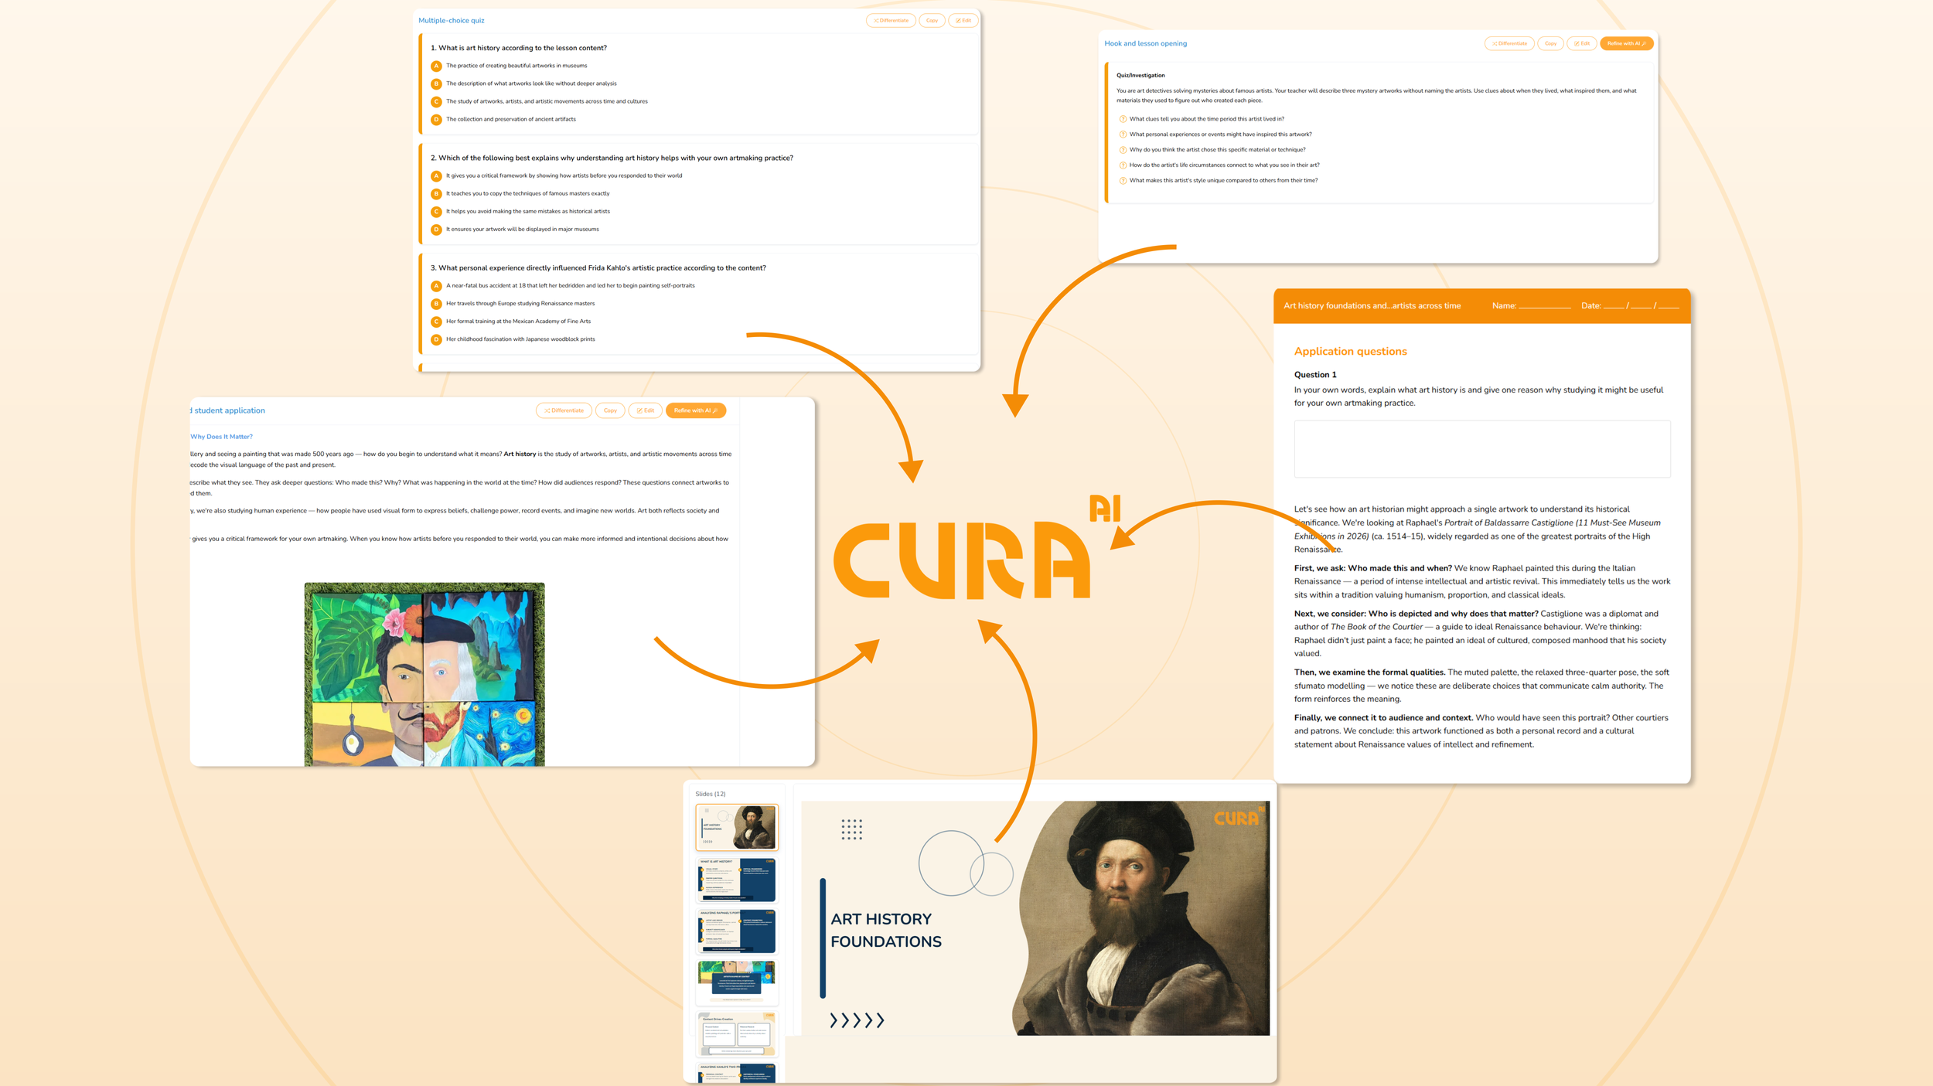Click the worksheet title "Art history foundations and...artists across time"
The height and width of the screenshot is (1086, 1933).
(1372, 306)
